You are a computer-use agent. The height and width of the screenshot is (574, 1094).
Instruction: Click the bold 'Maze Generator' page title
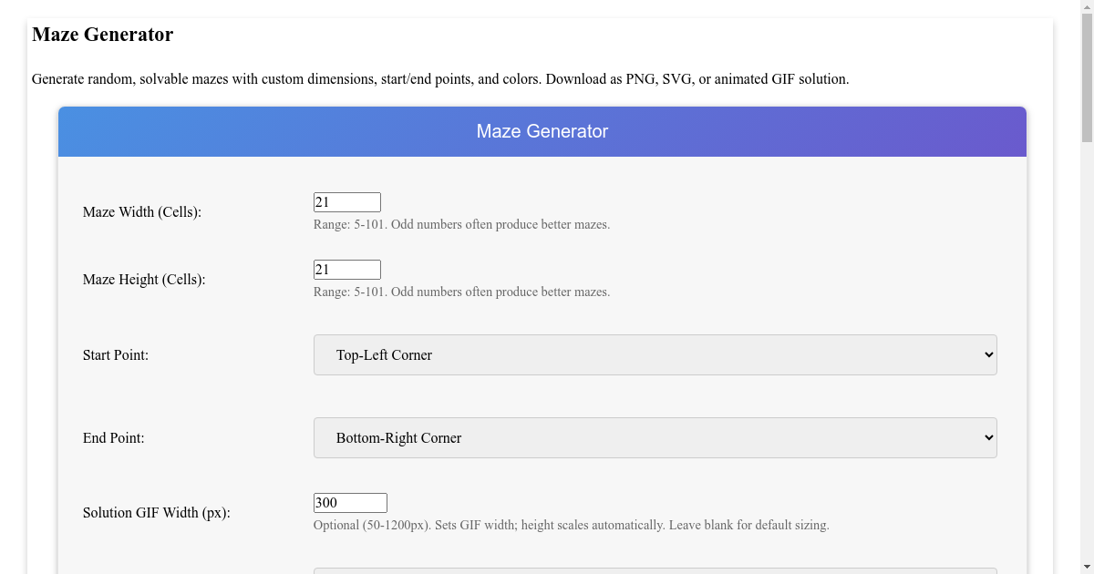102,35
